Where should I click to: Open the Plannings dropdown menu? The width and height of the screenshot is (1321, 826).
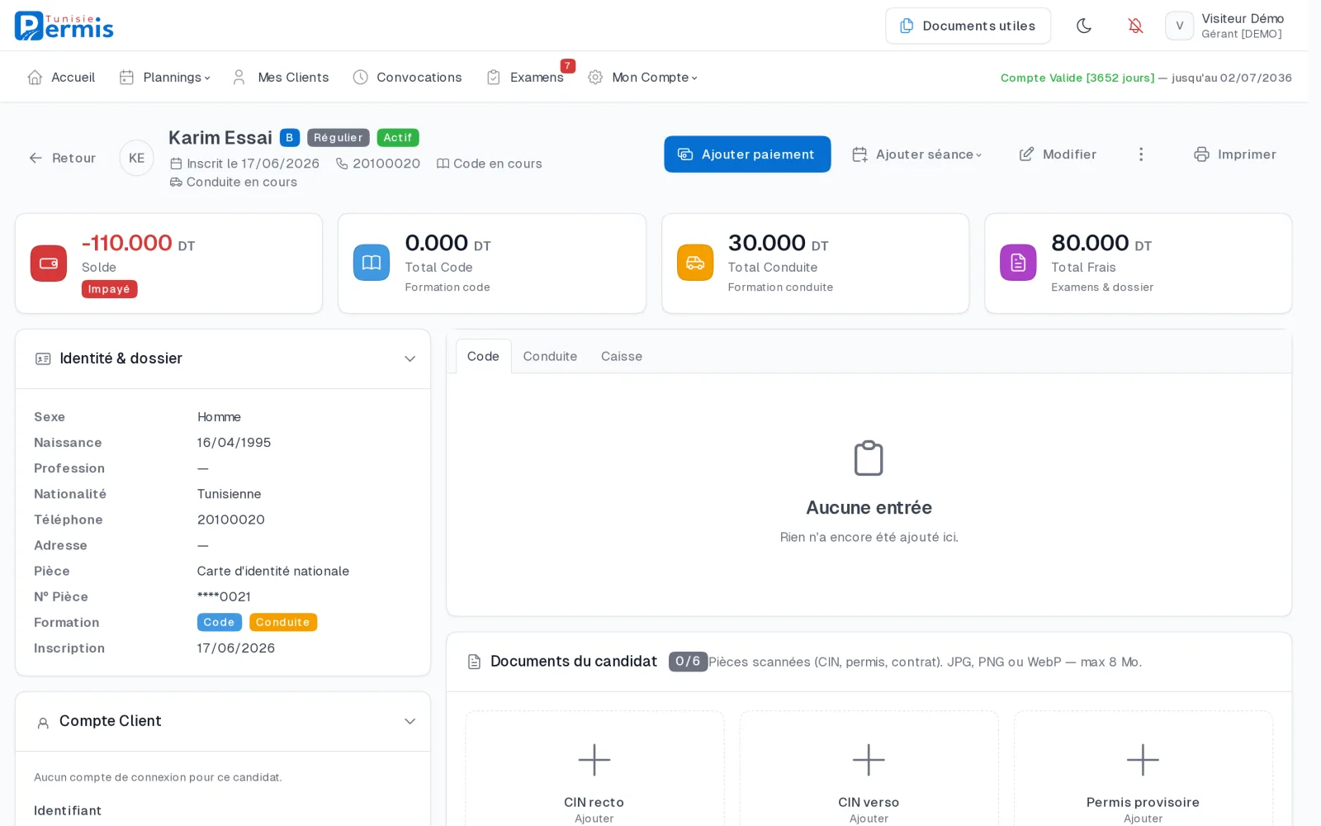tap(165, 77)
